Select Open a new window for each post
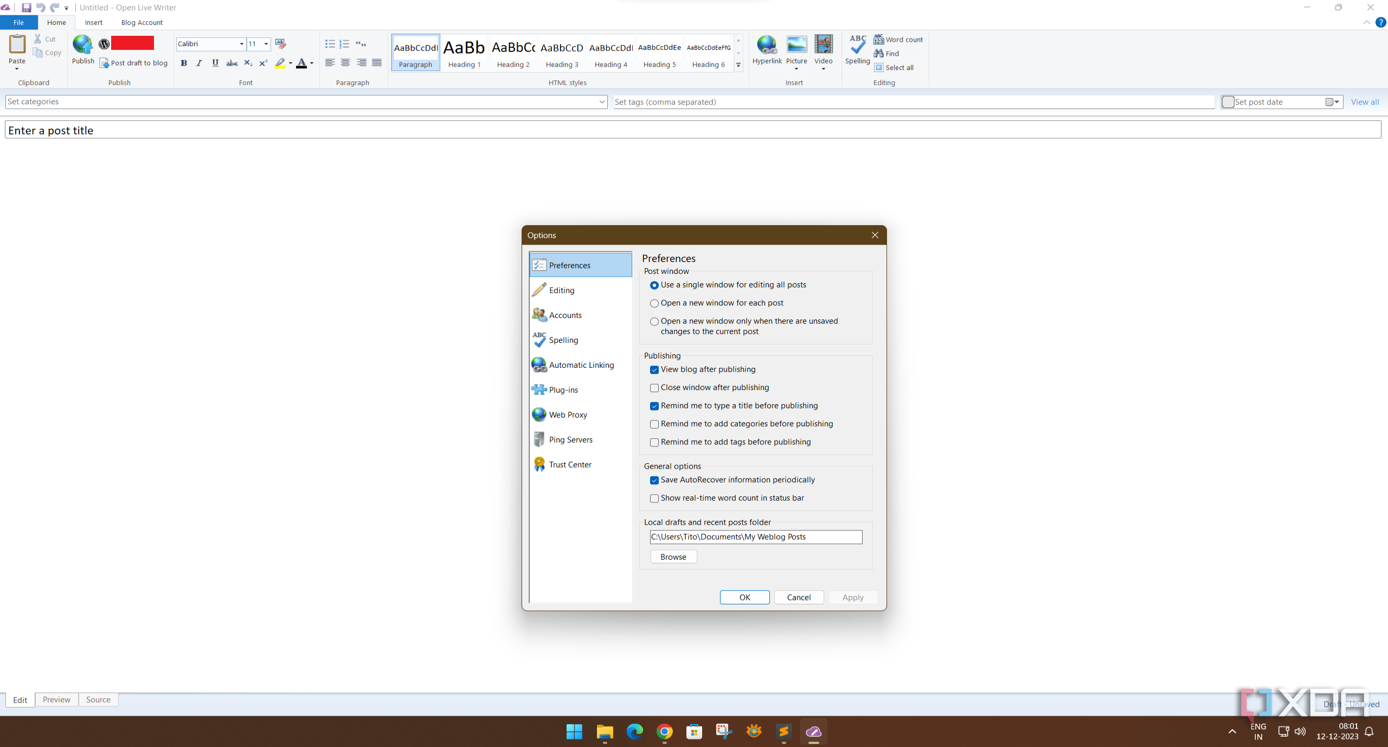The width and height of the screenshot is (1388, 747). [654, 303]
